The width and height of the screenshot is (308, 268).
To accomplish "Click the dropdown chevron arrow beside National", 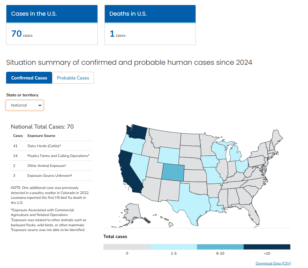I will pyautogui.click(x=40, y=105).
